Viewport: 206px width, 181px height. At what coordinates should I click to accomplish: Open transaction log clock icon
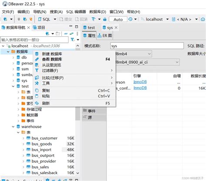(x=130, y=19)
